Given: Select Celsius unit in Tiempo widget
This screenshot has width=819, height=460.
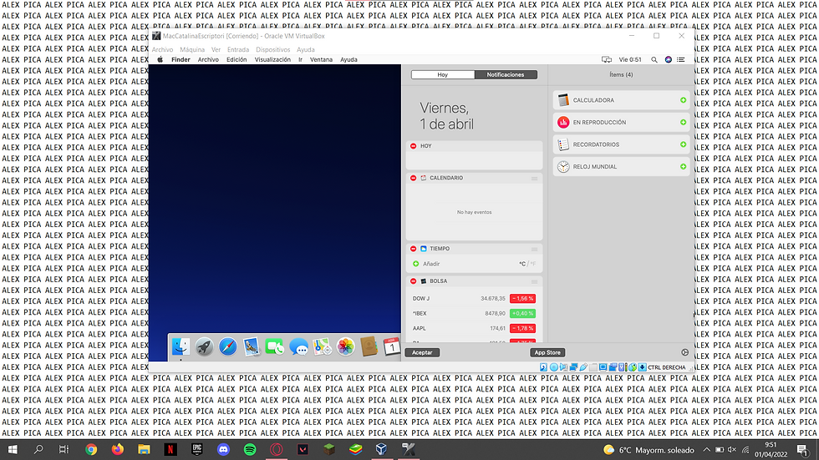Looking at the screenshot, I should [522, 264].
